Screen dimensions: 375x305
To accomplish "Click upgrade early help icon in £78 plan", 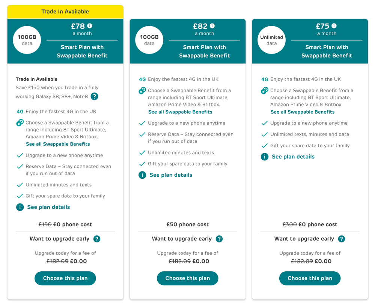I will tap(97, 239).
